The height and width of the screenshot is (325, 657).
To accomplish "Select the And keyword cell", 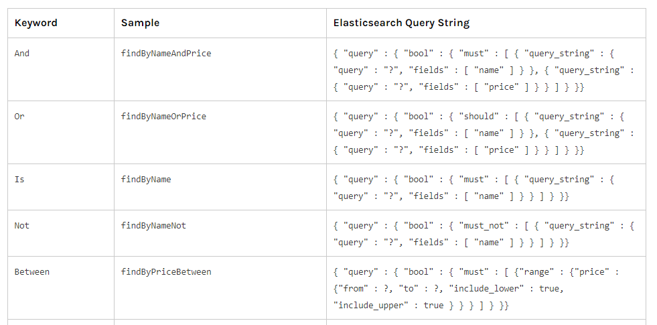I will (x=22, y=54).
